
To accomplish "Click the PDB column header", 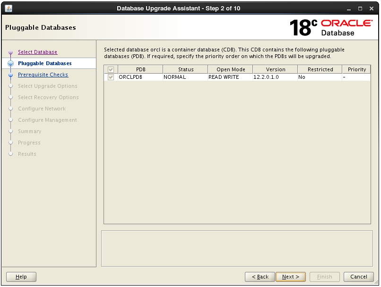I will (x=140, y=69).
